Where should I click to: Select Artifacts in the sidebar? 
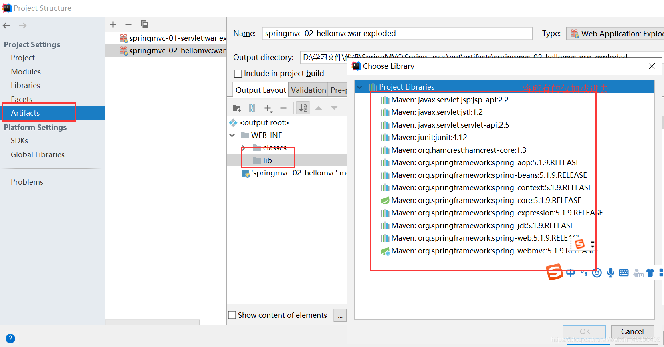52,113
